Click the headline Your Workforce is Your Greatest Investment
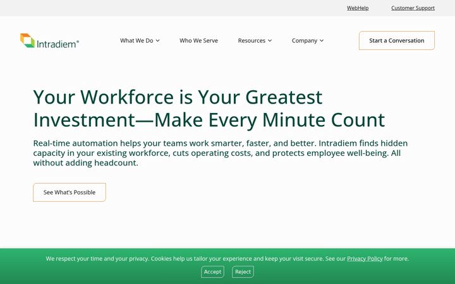 coord(209,109)
